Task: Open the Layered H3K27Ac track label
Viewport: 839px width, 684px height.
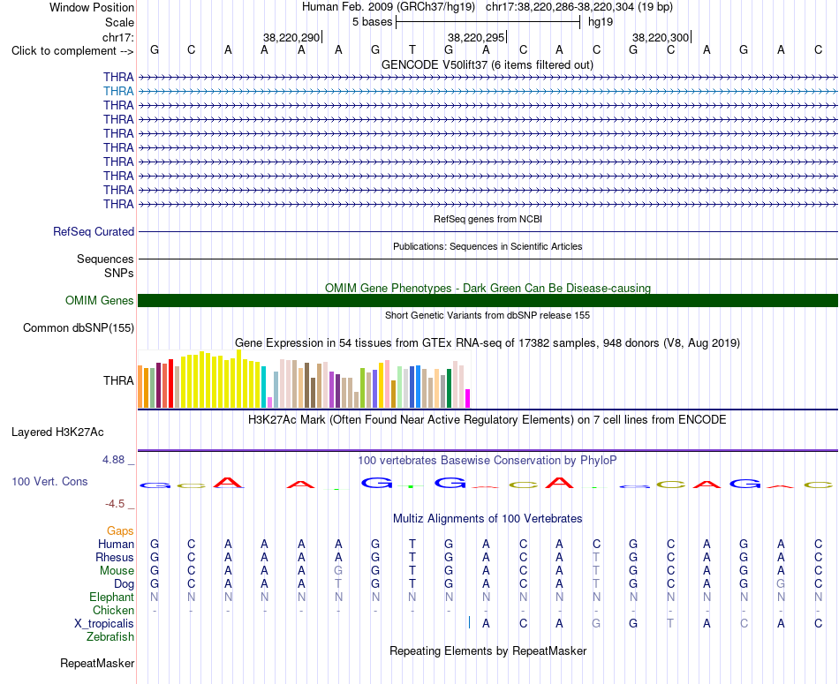Action: (x=57, y=432)
